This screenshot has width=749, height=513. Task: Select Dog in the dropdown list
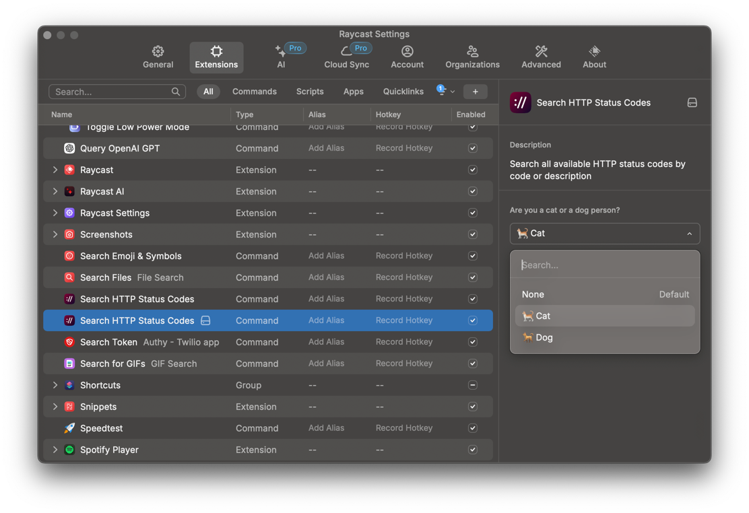[x=605, y=337]
